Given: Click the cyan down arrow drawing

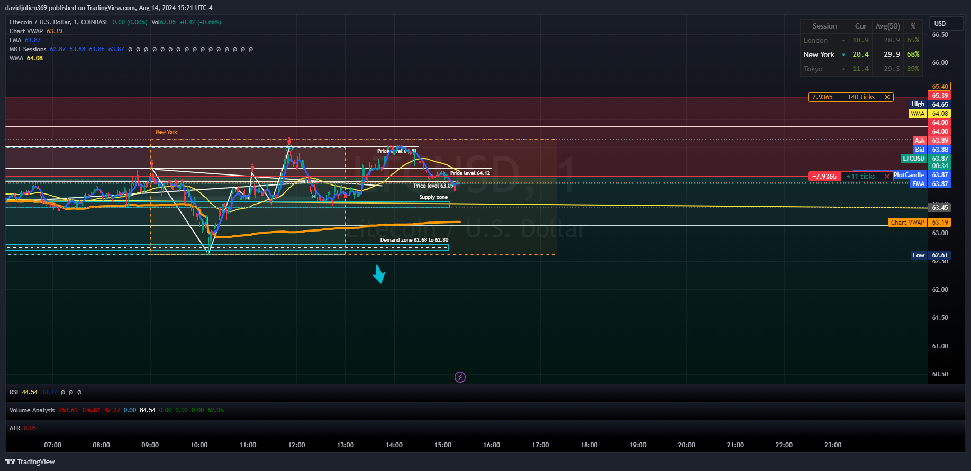Looking at the screenshot, I should [379, 274].
